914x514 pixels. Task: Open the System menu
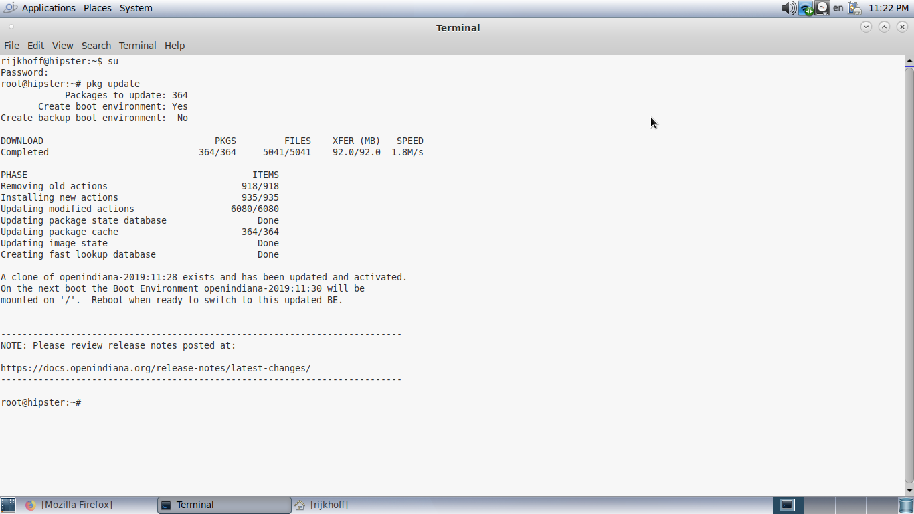pos(136,8)
